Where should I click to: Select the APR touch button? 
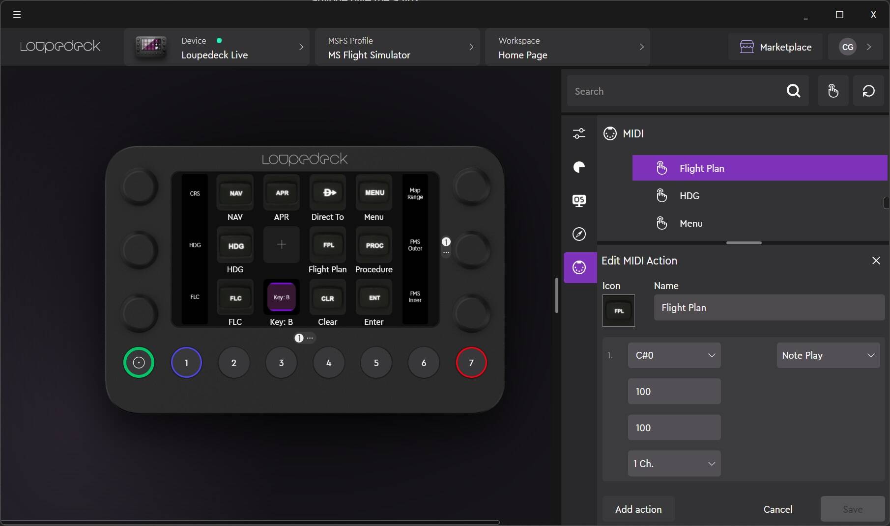282,193
